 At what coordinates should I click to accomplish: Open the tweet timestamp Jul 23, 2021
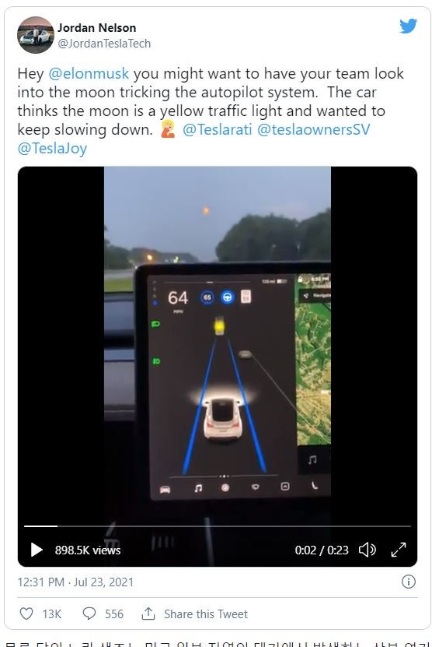(x=75, y=582)
